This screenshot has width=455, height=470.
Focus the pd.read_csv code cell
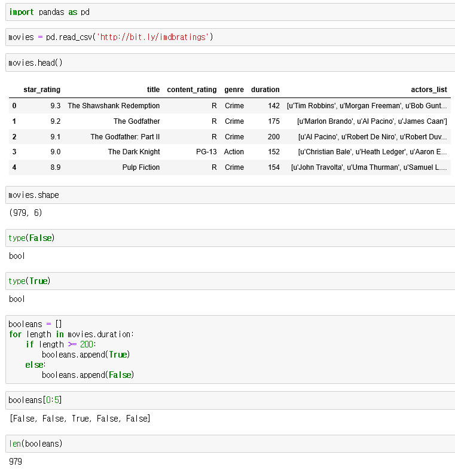tap(230, 37)
